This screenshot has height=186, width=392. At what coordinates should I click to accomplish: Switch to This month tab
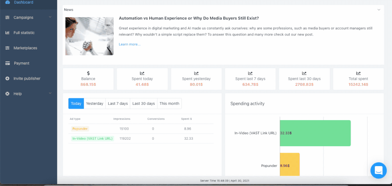click(169, 103)
